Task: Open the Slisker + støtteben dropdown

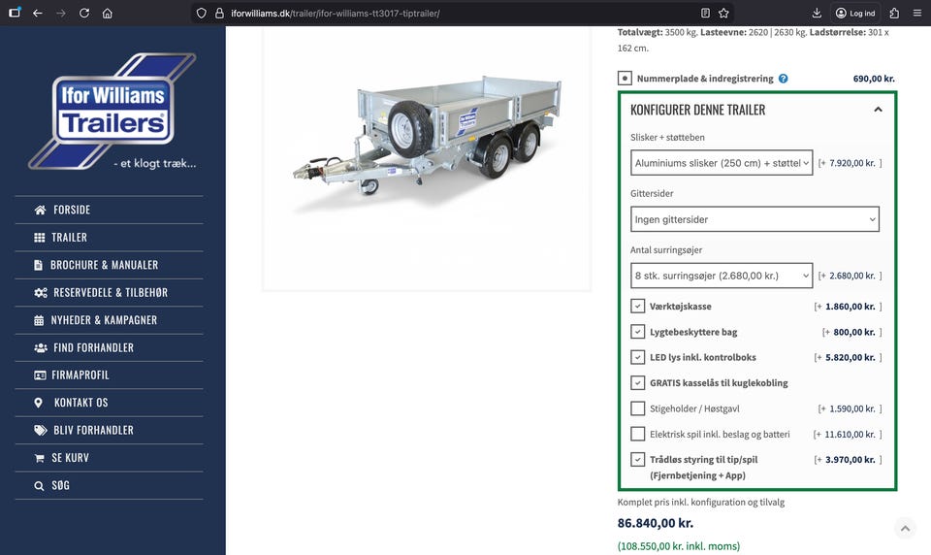Action: pyautogui.click(x=722, y=163)
